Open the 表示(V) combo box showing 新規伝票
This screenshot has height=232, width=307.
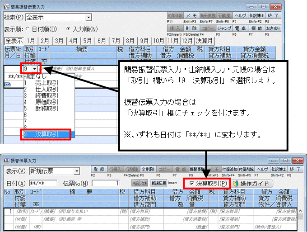(x=55, y=171)
